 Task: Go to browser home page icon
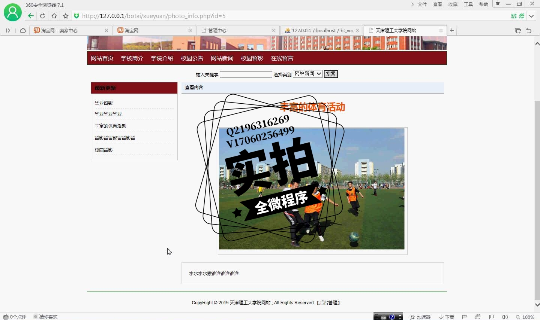click(x=54, y=16)
